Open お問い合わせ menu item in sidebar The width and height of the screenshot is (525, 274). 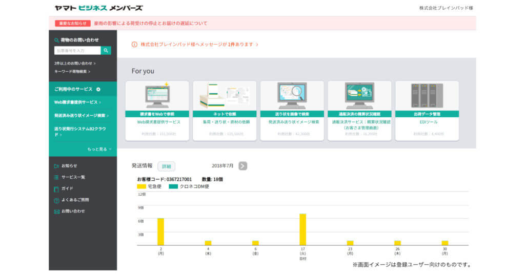click(x=73, y=211)
